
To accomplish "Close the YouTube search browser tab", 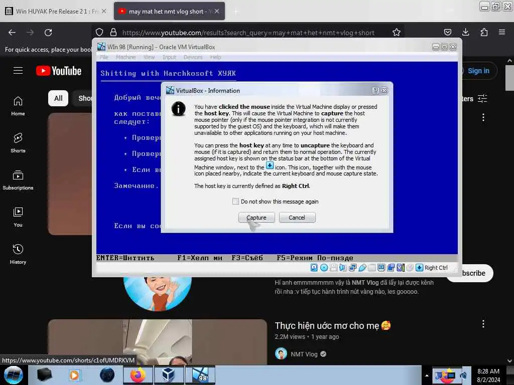I will coord(217,11).
